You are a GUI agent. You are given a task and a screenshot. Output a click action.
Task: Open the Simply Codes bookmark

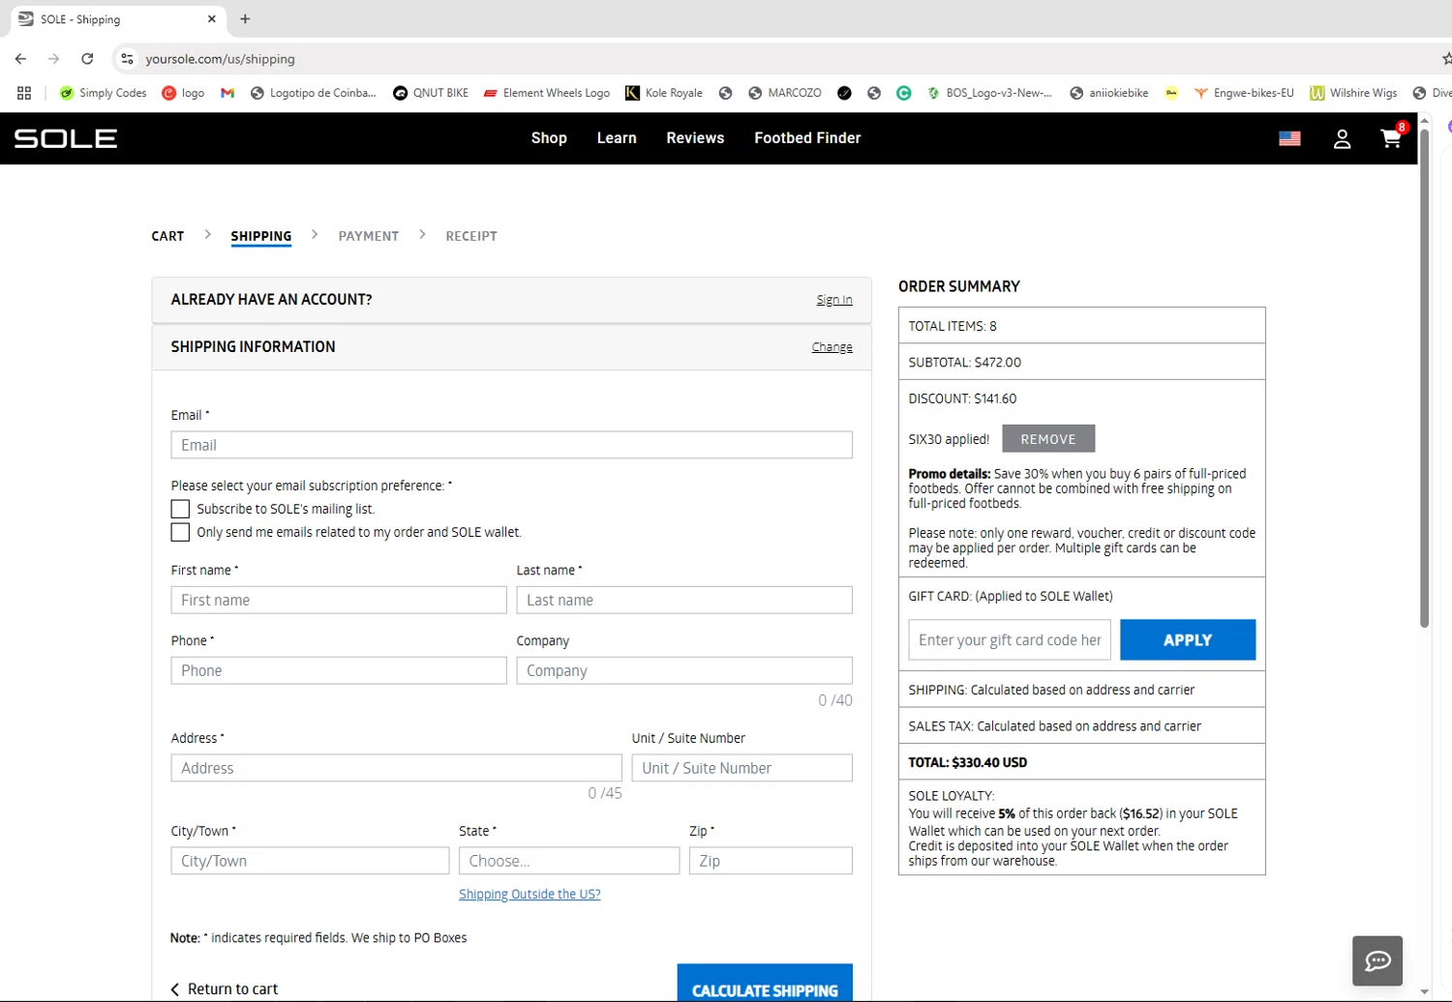tap(103, 93)
